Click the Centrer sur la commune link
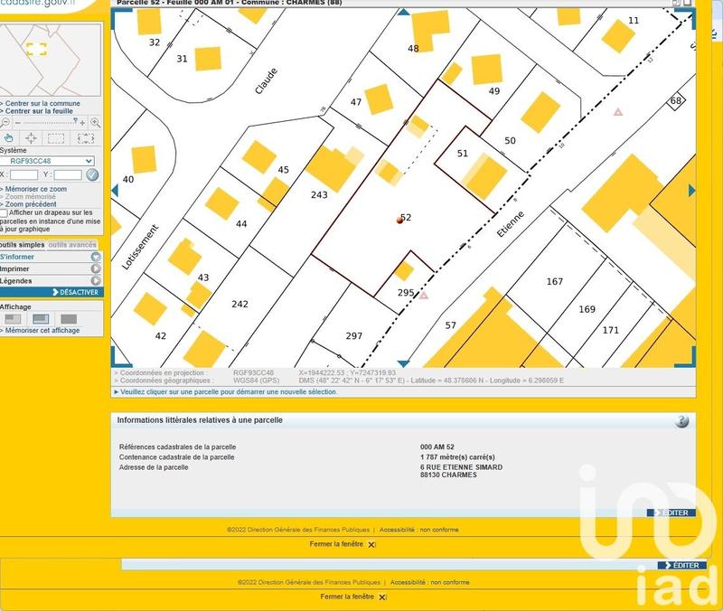Screen dimensions: 723x611 pyautogui.click(x=42, y=103)
